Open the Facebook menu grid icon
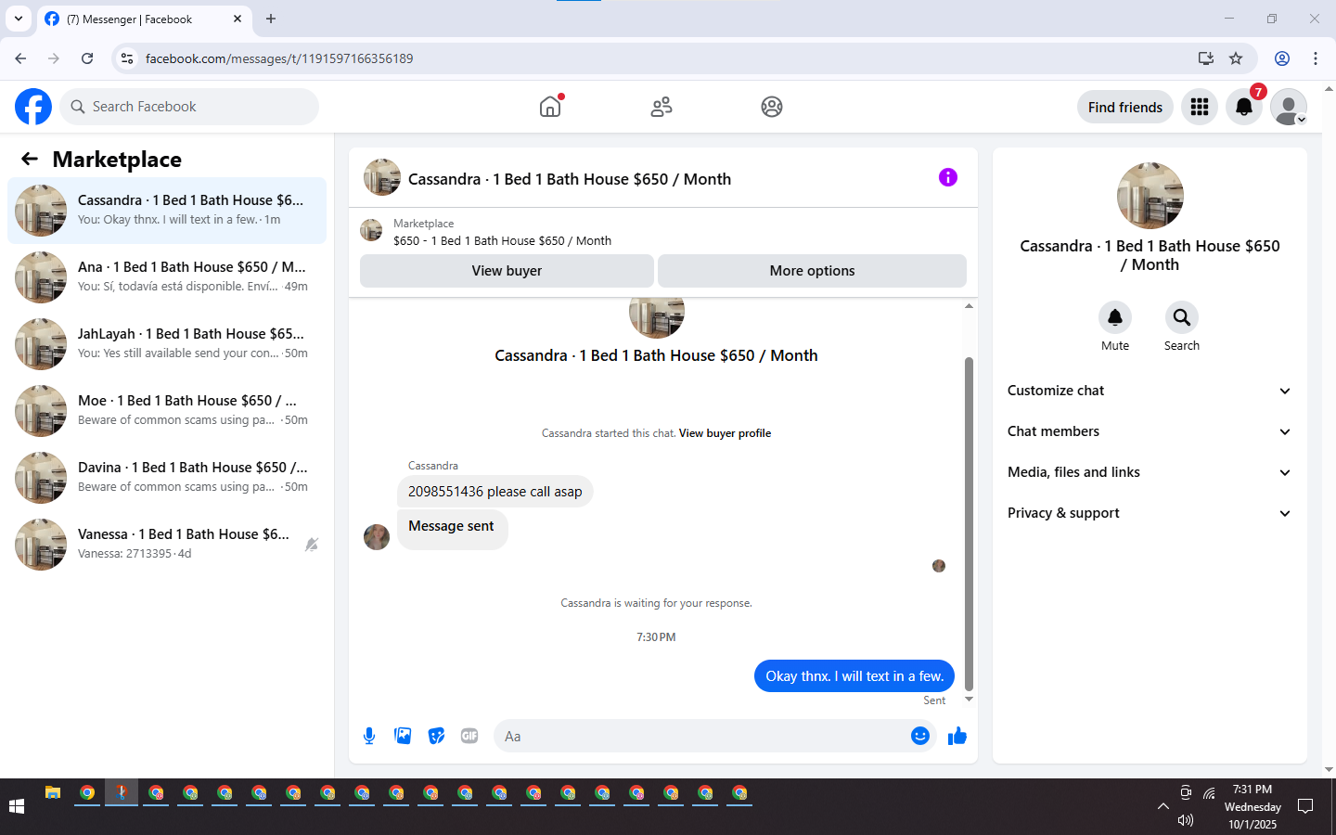This screenshot has width=1336, height=835. [x=1200, y=107]
